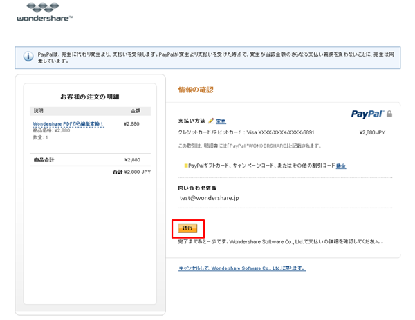This screenshot has width=415, height=320.
Task: Click the PayPal logo
Action: click(368, 114)
